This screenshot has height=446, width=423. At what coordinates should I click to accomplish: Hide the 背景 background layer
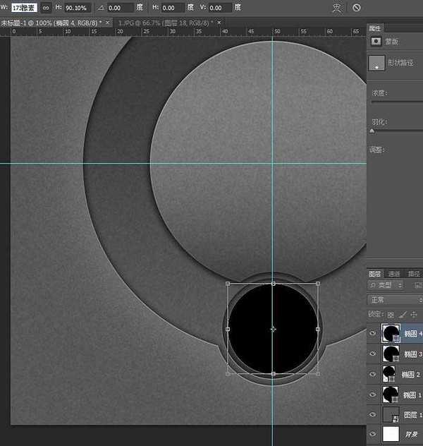tap(373, 434)
